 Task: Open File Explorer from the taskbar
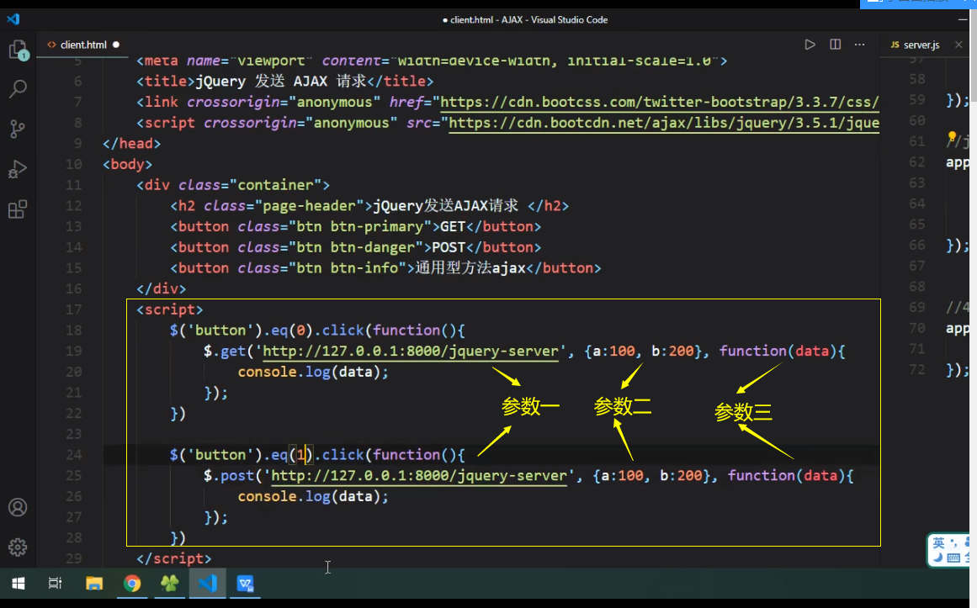tap(94, 584)
